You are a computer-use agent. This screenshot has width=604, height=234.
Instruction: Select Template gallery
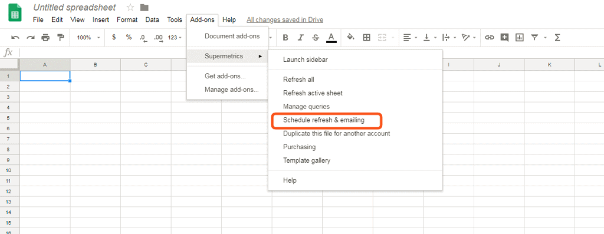pos(355,160)
